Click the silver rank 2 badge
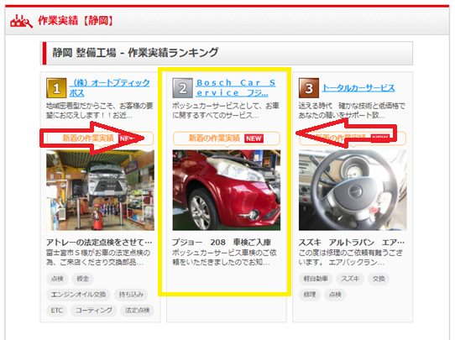 coord(182,88)
